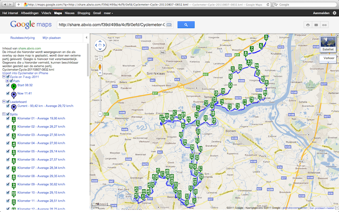339x212 pixels.
Task: Click the blue search button
Action: click(186, 25)
